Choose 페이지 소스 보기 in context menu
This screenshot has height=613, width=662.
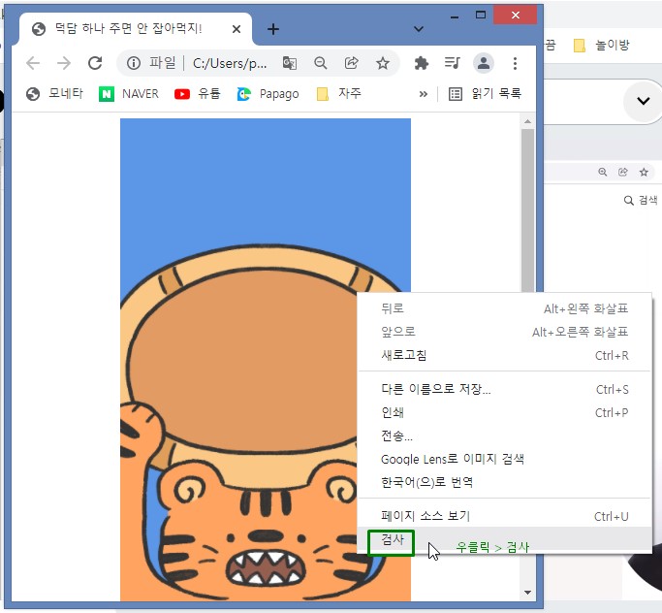pyautogui.click(x=505, y=516)
